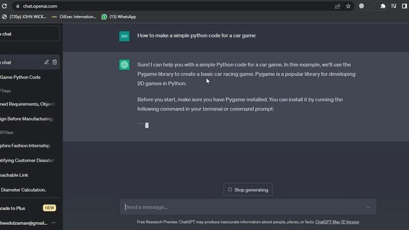Click the 'Before you start' paragraph text
The width and height of the screenshot is (409, 230).
coord(240,104)
